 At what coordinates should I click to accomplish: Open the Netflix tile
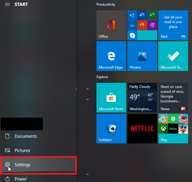click(142, 129)
